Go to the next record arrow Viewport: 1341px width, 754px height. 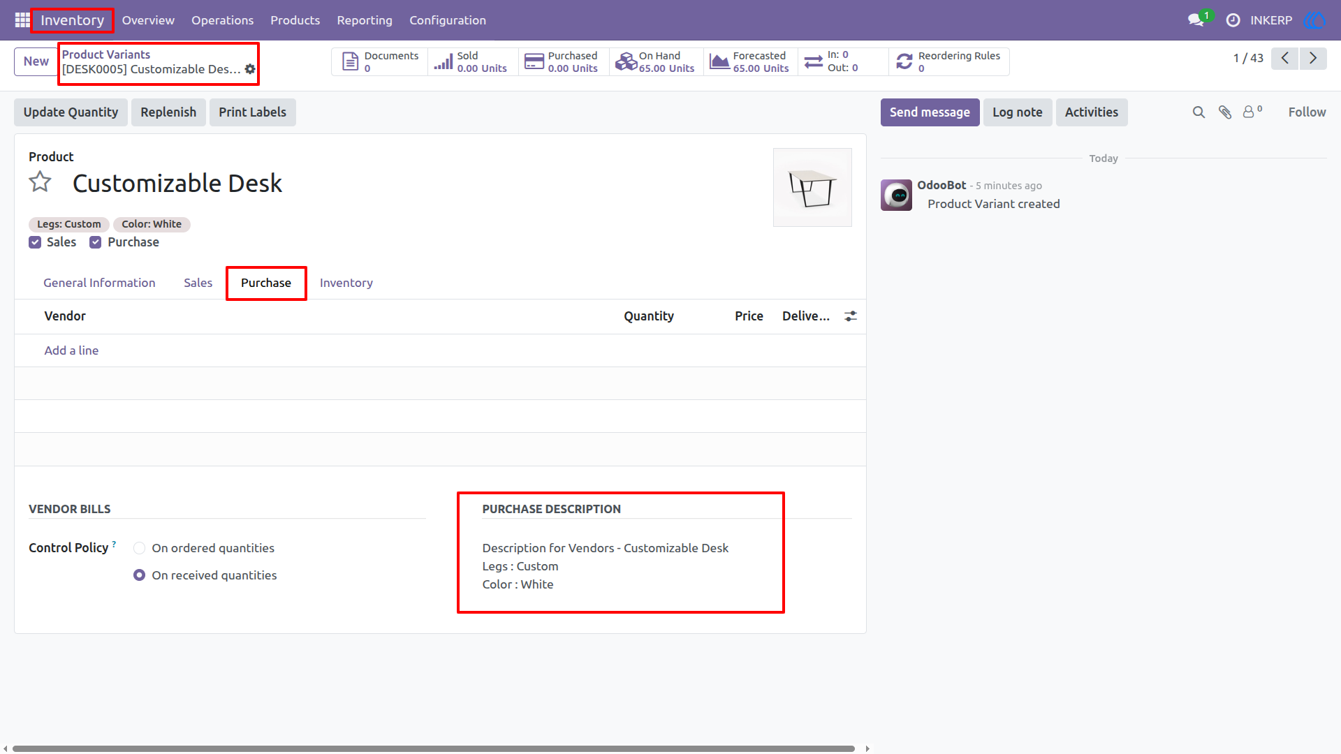(x=1313, y=58)
